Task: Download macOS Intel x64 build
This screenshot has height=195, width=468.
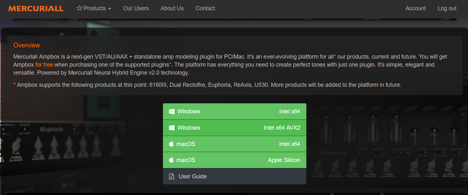Action: (234, 144)
